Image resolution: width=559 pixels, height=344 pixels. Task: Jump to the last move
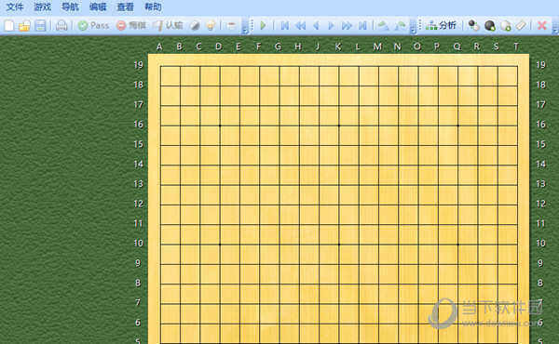click(x=362, y=26)
